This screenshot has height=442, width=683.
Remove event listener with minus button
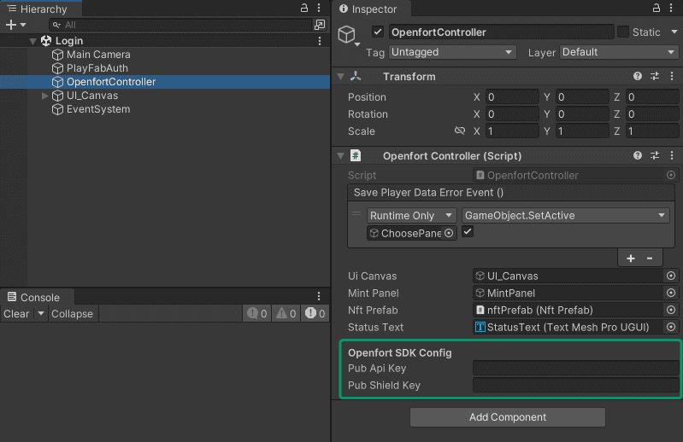pos(650,259)
